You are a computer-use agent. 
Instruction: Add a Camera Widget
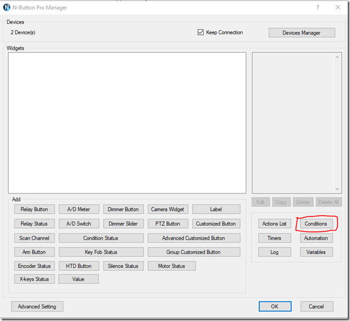[x=167, y=209]
